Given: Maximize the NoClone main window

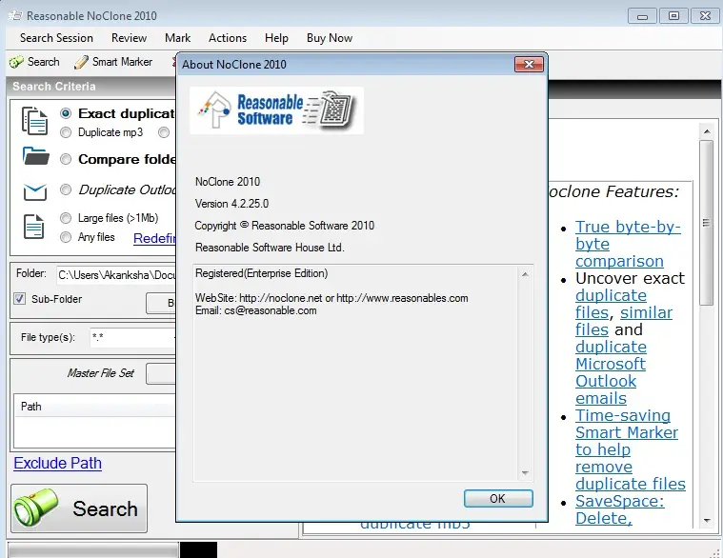Looking at the screenshot, I should click(x=673, y=16).
